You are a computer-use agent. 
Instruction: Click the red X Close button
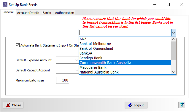(x=13, y=105)
